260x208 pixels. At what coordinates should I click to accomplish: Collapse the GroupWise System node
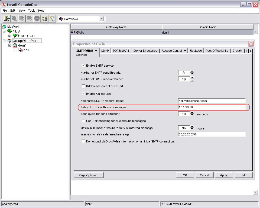pyautogui.click(x=4, y=41)
